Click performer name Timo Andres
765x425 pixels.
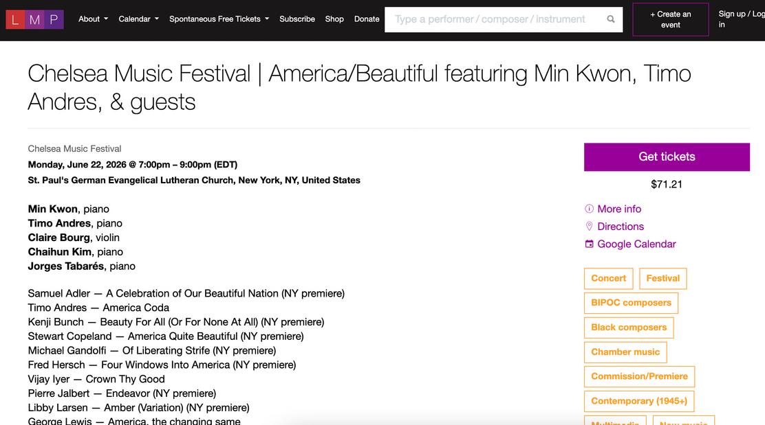click(60, 223)
